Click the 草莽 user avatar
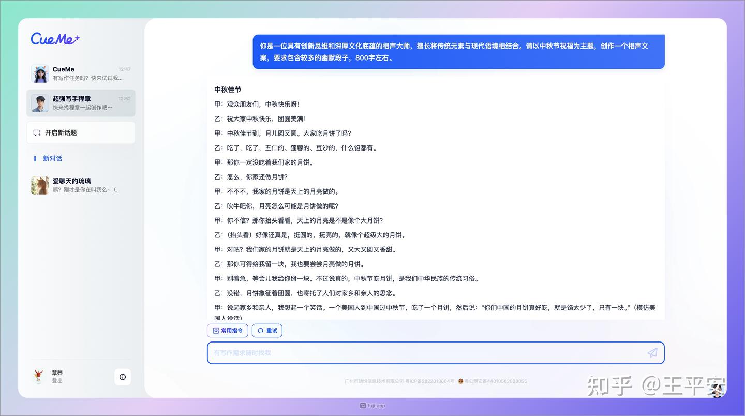The image size is (745, 416). [x=39, y=376]
